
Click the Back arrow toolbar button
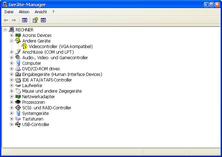pos(6,20)
